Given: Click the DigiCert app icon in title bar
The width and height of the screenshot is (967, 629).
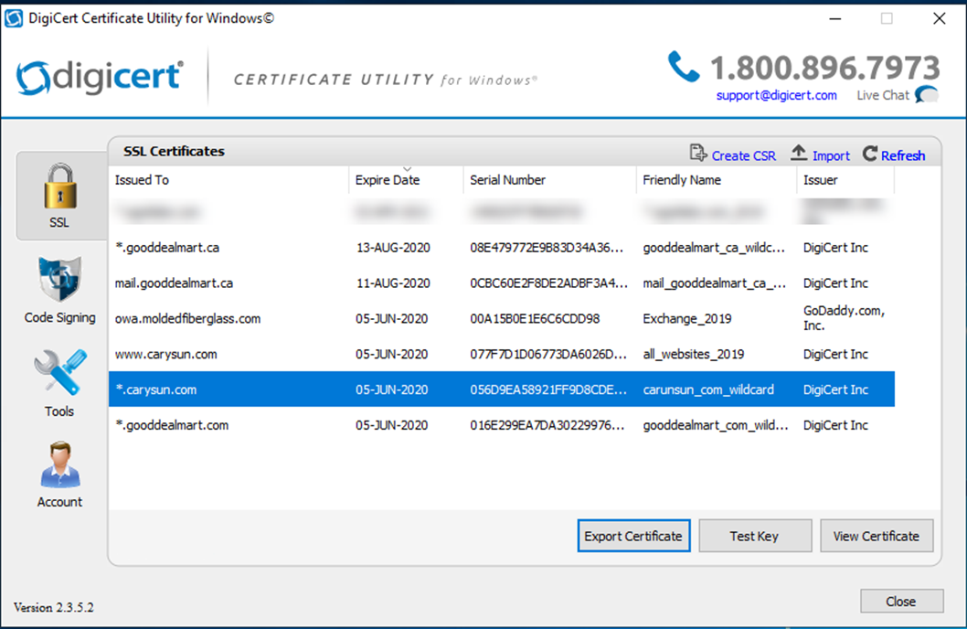Looking at the screenshot, I should tap(14, 18).
